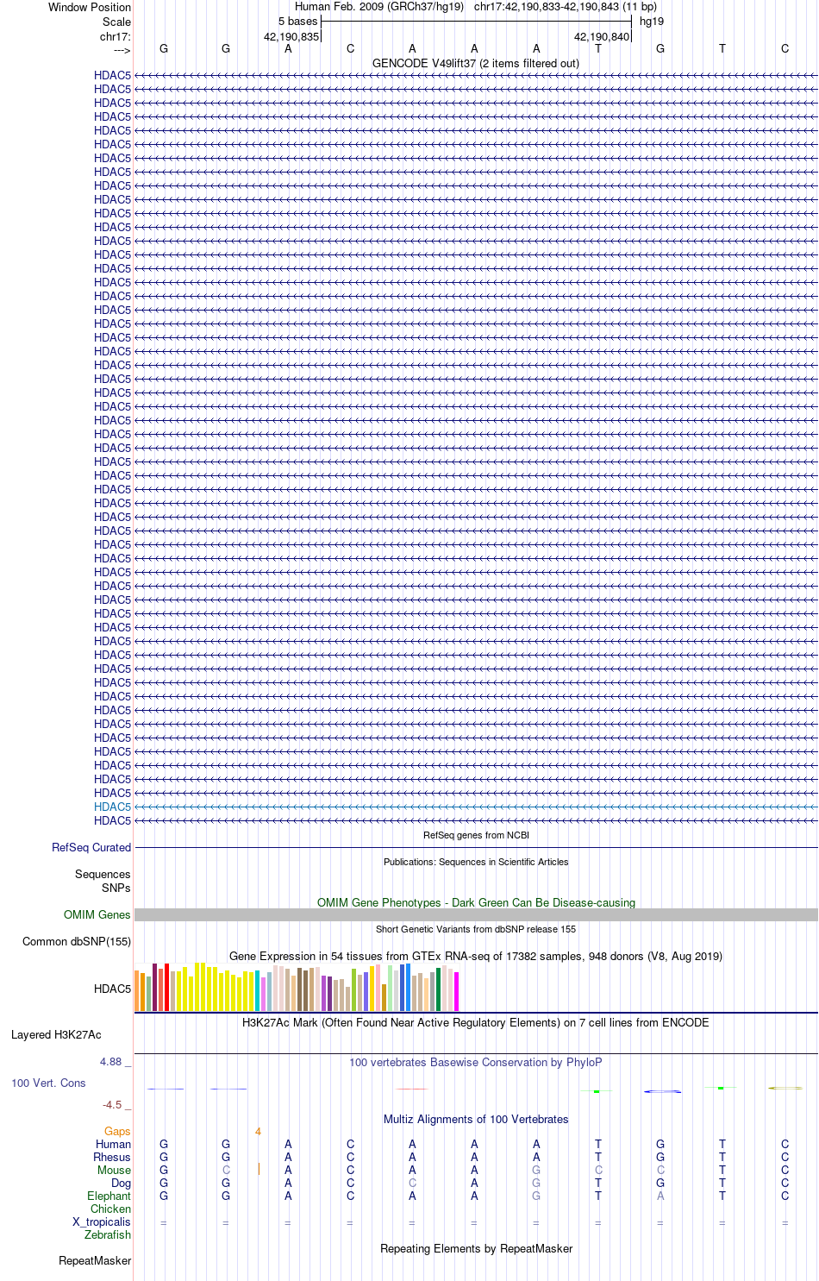Click the gray OMIM Genes bar
Viewport: 819px width, 1281px height.
[476, 915]
